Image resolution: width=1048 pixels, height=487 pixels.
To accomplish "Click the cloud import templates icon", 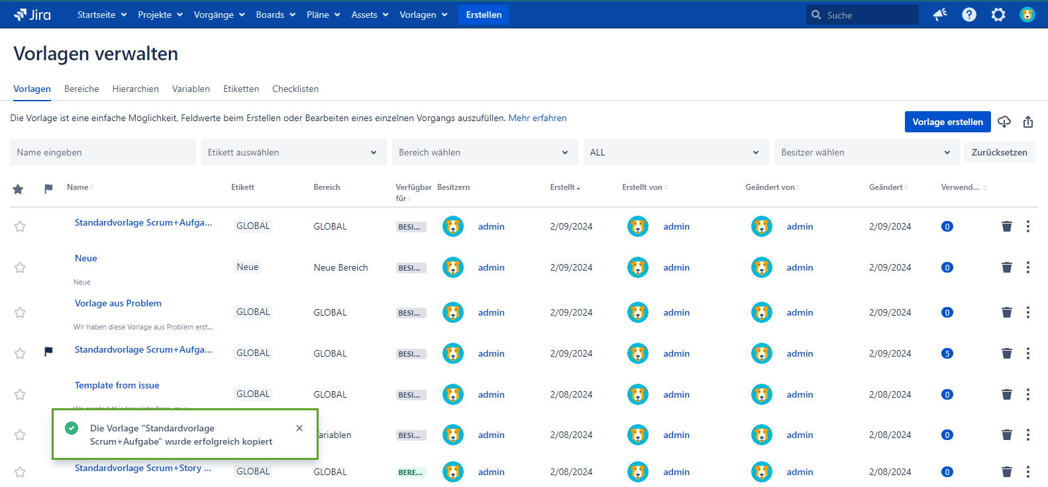I will pos(1004,122).
